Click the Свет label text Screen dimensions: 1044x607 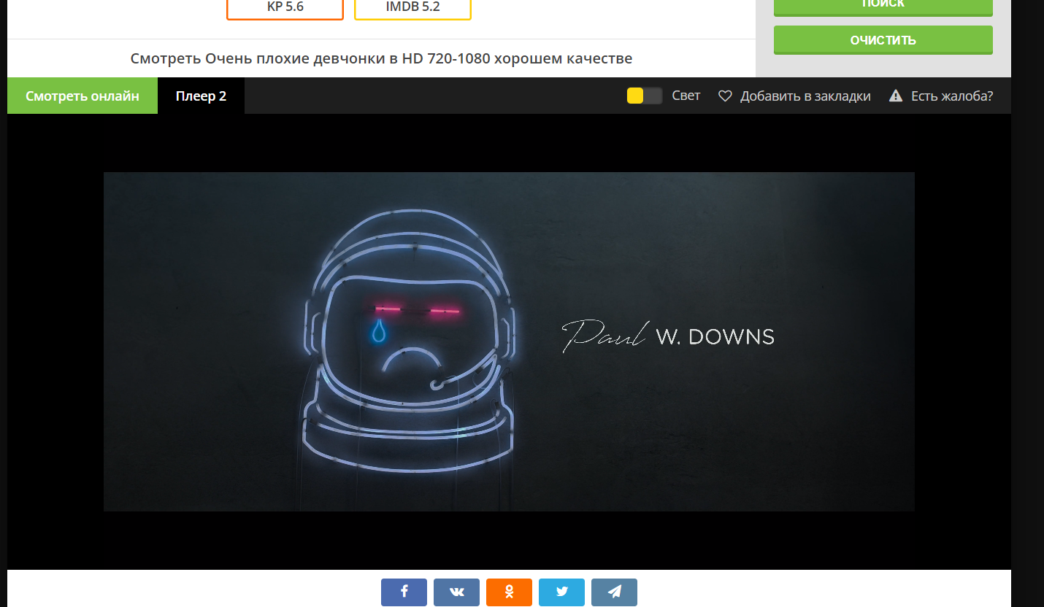[x=686, y=96]
